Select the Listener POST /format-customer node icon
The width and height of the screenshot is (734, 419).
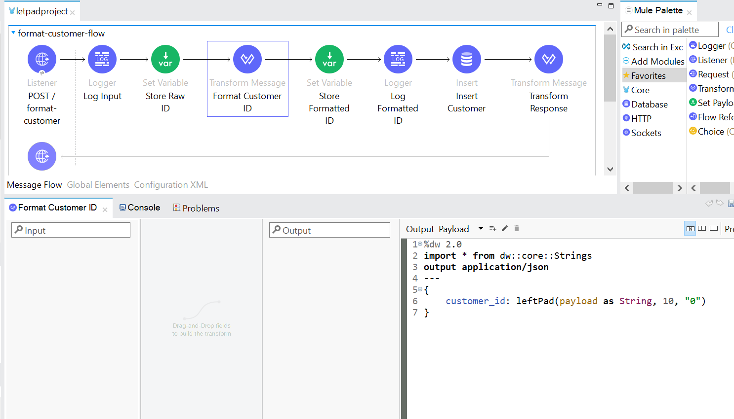click(42, 59)
